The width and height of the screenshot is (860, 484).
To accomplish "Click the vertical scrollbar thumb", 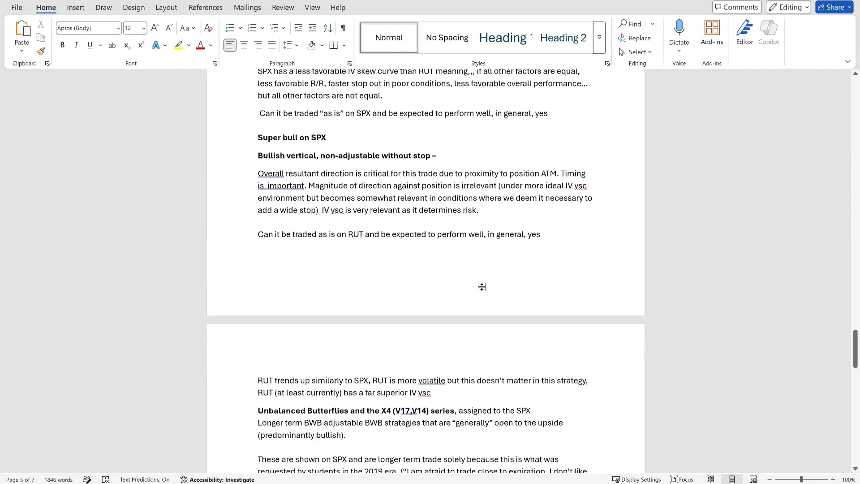I will [x=855, y=349].
